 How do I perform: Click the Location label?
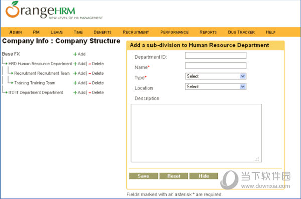(144, 88)
